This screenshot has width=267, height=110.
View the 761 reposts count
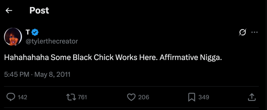pos(82,97)
